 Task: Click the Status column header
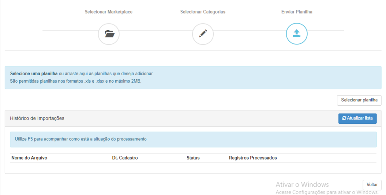pyautogui.click(x=193, y=158)
